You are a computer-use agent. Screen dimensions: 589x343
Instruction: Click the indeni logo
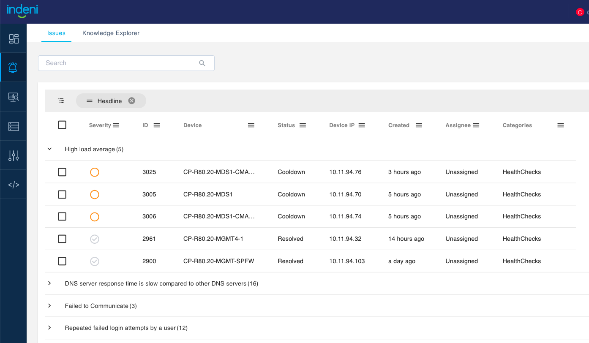pos(22,10)
